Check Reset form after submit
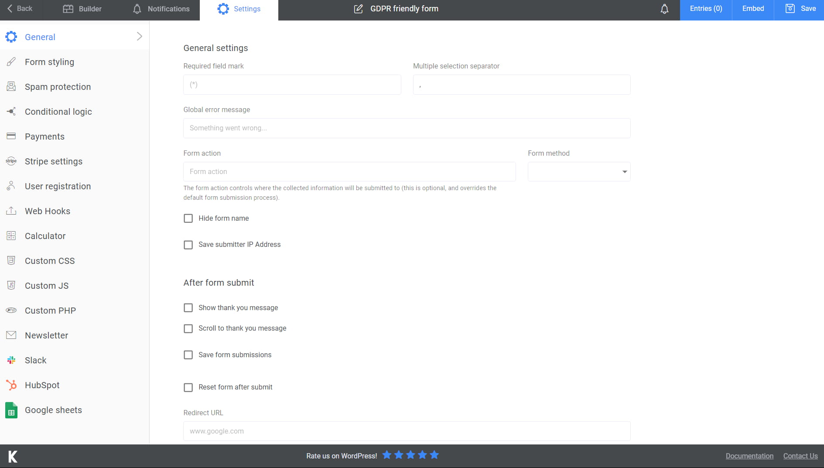Screen dimensions: 824x468 coord(188,387)
